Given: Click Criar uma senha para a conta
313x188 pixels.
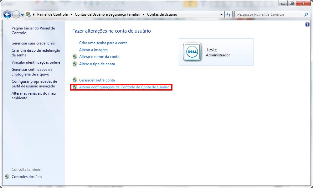Looking at the screenshot, I should point(103,43).
